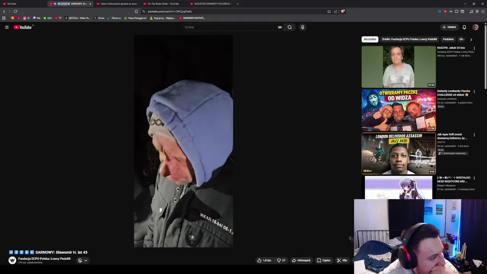Switch to the first YouTube tab
This screenshot has width=487, height=274.
tap(24, 4)
